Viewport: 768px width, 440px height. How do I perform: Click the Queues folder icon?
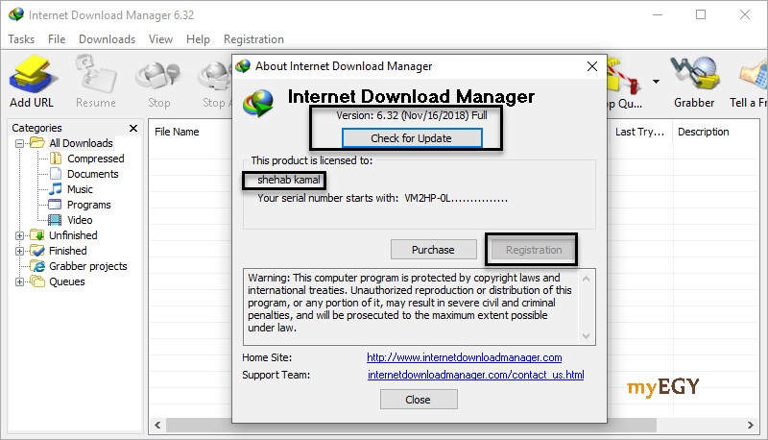[x=37, y=281]
